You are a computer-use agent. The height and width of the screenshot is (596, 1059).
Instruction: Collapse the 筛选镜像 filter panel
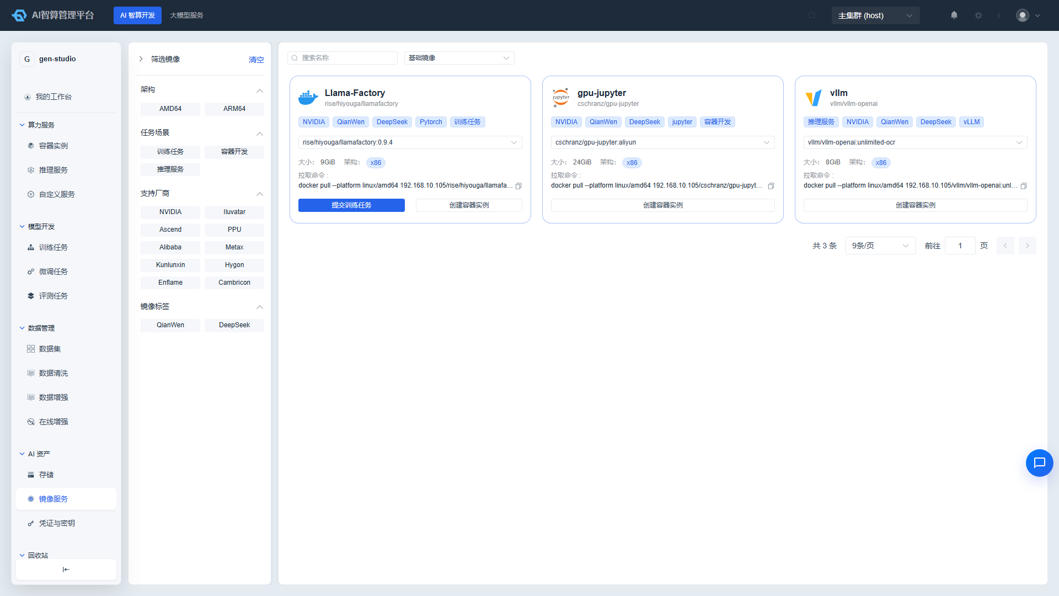tap(141, 59)
